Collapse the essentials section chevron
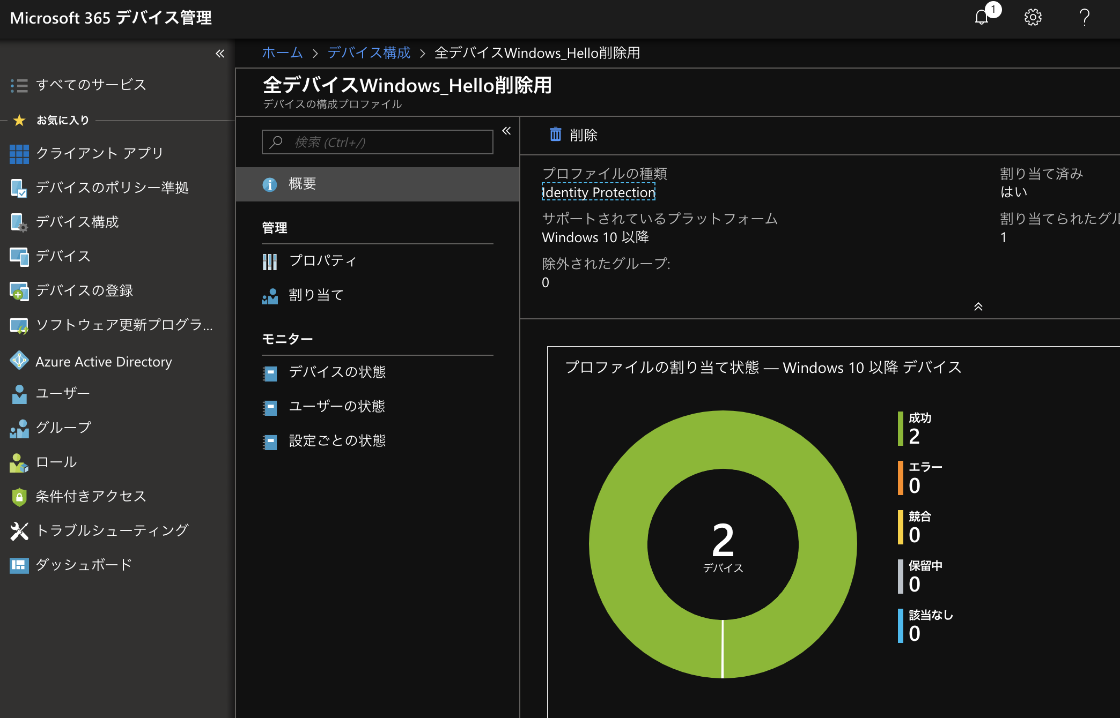The height and width of the screenshot is (718, 1120). pyautogui.click(x=978, y=306)
